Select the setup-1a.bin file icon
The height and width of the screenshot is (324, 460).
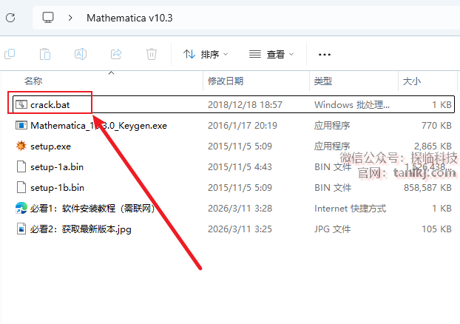21,166
